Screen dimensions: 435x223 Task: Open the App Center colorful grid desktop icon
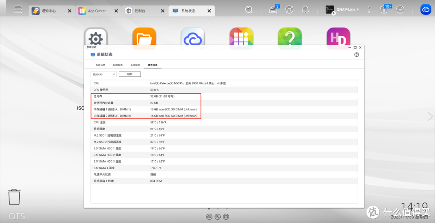point(241,36)
